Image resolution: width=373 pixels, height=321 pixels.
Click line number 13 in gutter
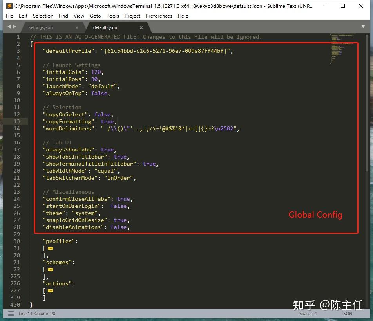click(16, 121)
